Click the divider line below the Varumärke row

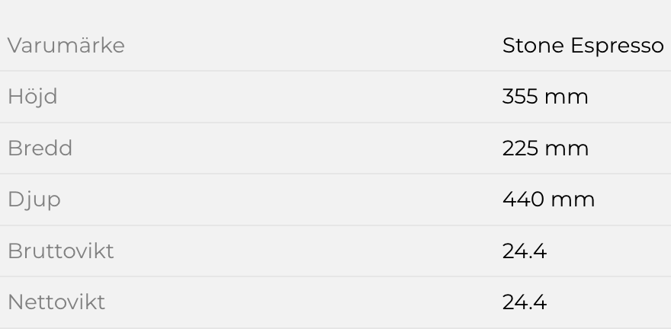(335, 71)
